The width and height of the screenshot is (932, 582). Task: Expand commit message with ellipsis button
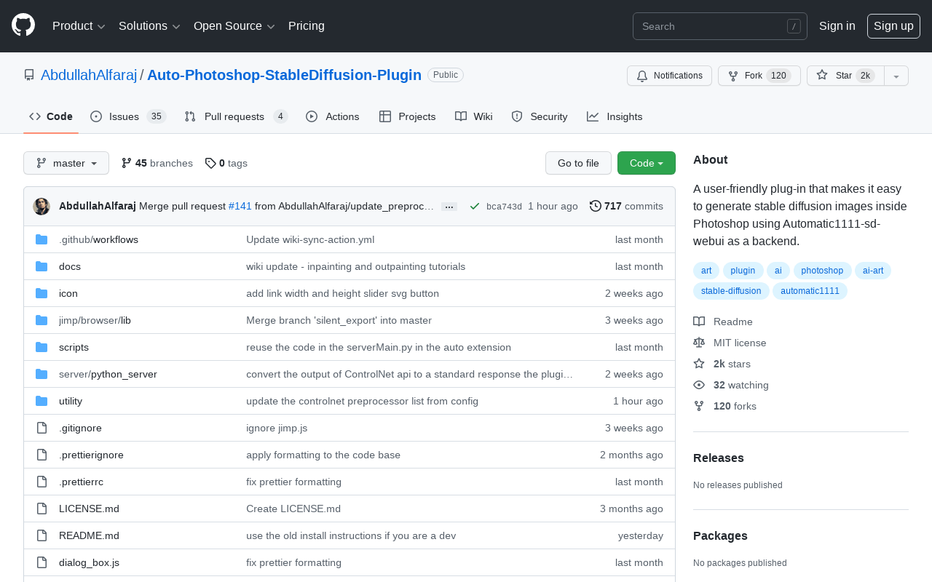point(449,207)
